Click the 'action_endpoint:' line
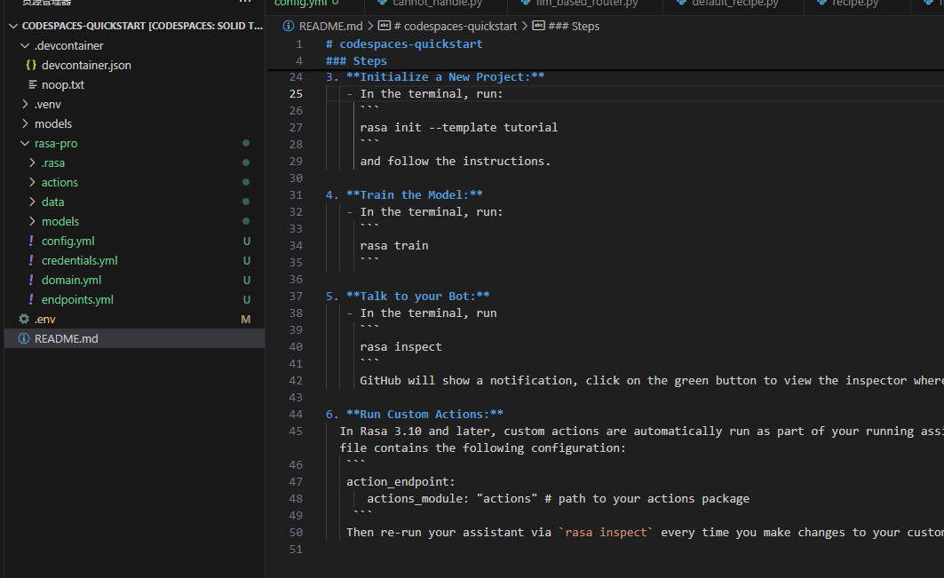The width and height of the screenshot is (944, 578). 401,481
